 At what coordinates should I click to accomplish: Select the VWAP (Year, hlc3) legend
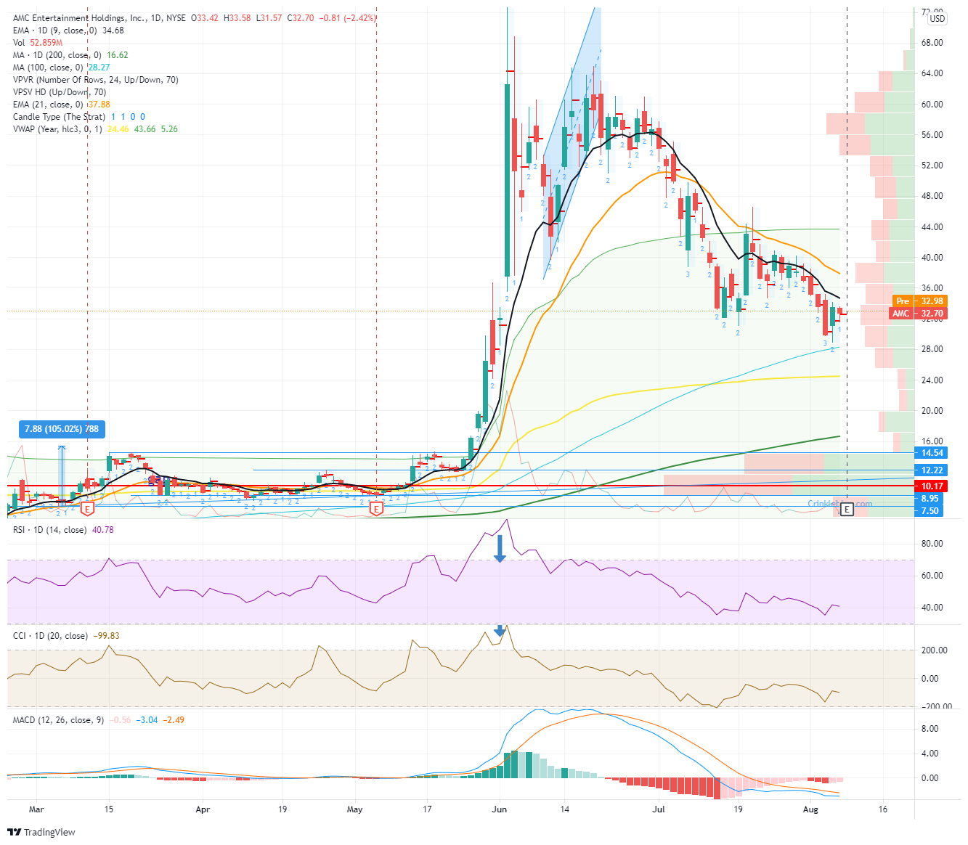[x=95, y=129]
